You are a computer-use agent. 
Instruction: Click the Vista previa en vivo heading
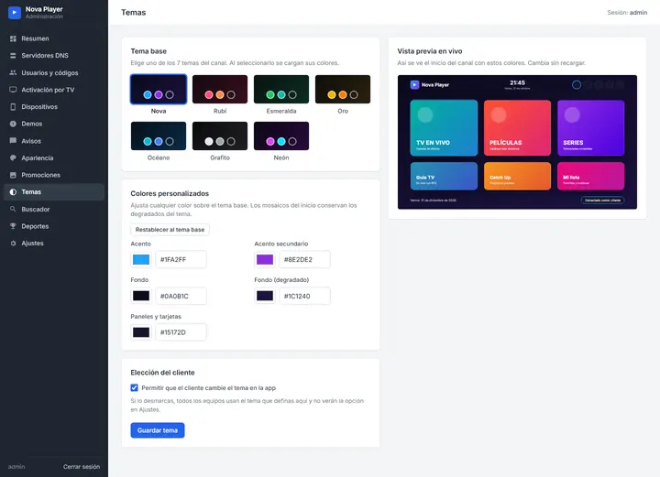(x=430, y=51)
